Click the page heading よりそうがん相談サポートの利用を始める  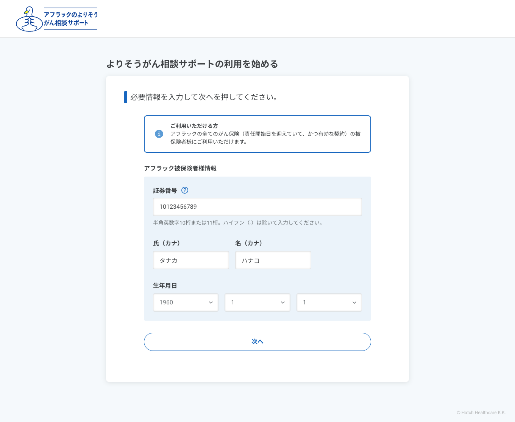[192, 64]
